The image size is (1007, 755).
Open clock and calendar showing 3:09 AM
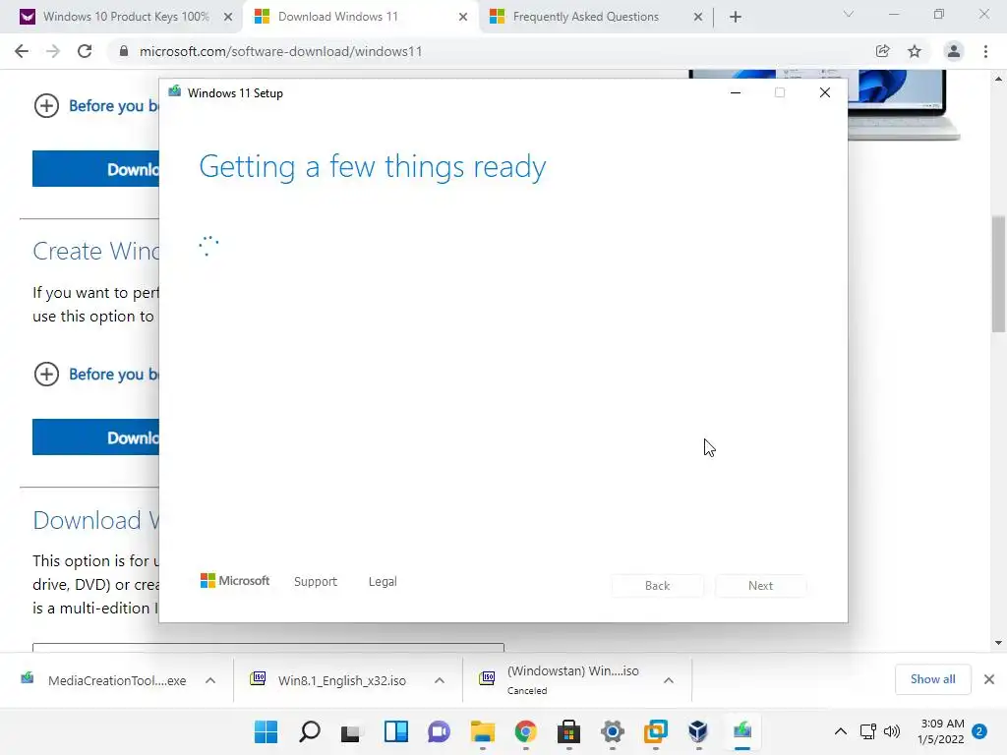[941, 731]
